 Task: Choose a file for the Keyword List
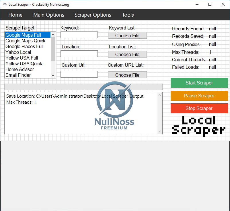point(127,35)
